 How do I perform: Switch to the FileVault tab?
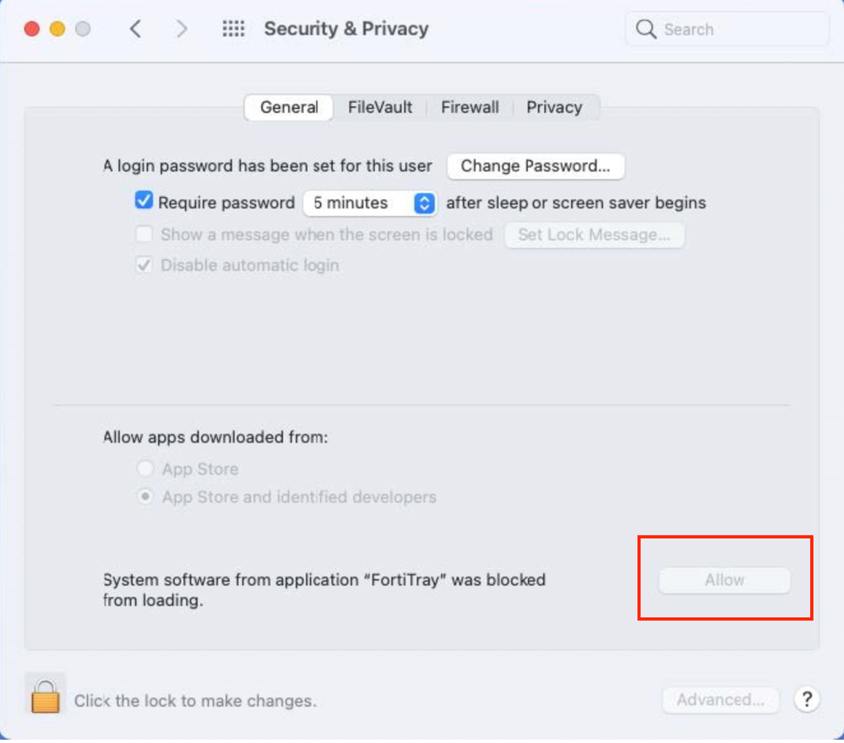pyautogui.click(x=380, y=107)
